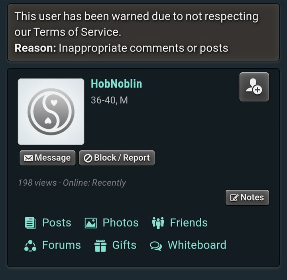Click the Gifts present icon
Screen dimensions: 287x280
coord(100,246)
